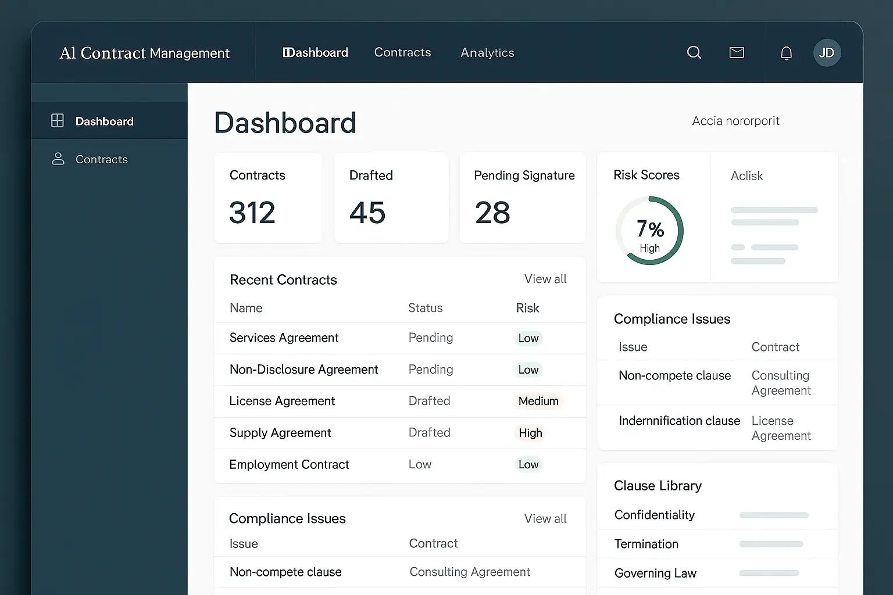Image resolution: width=893 pixels, height=595 pixels.
Task: Open the Contracts page from the top navigation
Action: [403, 53]
